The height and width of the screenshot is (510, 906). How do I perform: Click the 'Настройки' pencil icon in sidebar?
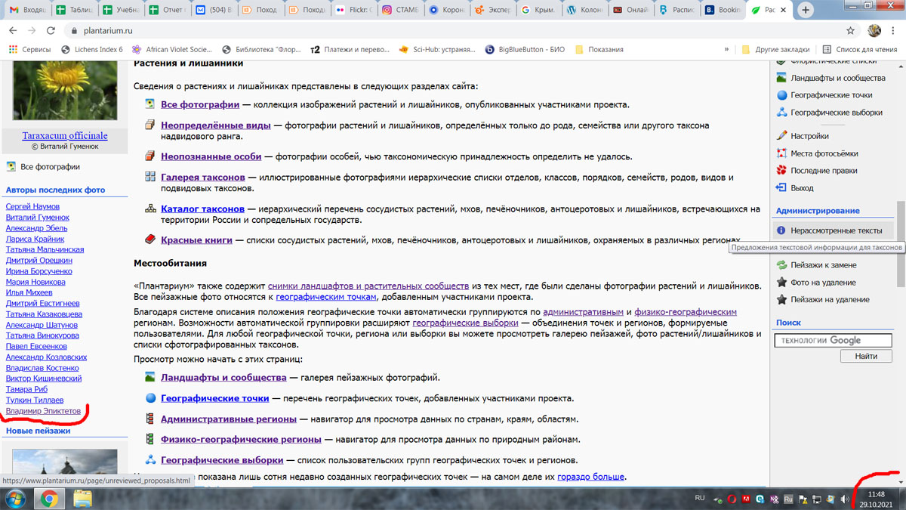click(782, 136)
